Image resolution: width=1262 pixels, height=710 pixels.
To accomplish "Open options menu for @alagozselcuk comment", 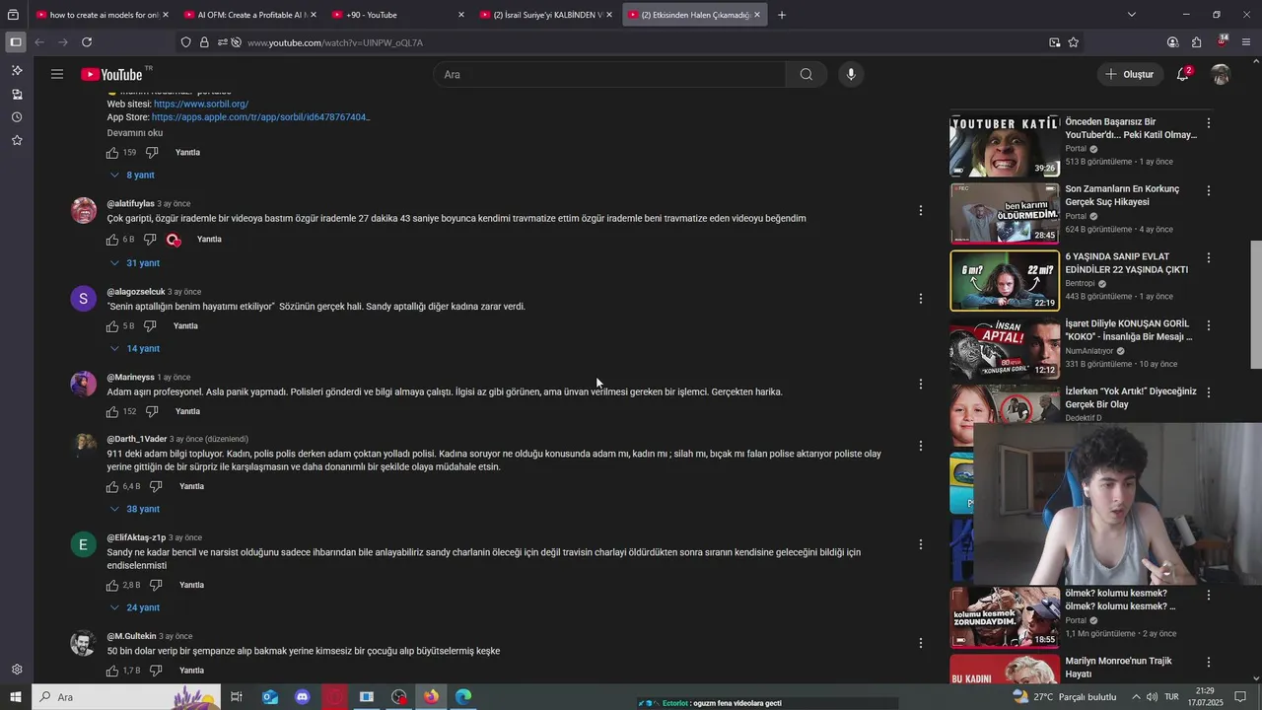I will point(920,298).
